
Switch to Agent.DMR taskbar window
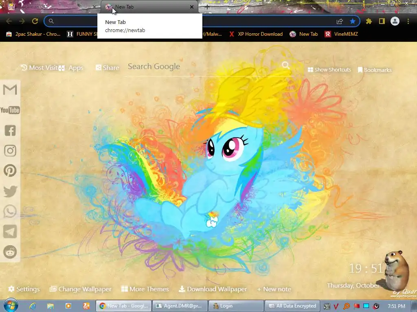tap(180, 306)
